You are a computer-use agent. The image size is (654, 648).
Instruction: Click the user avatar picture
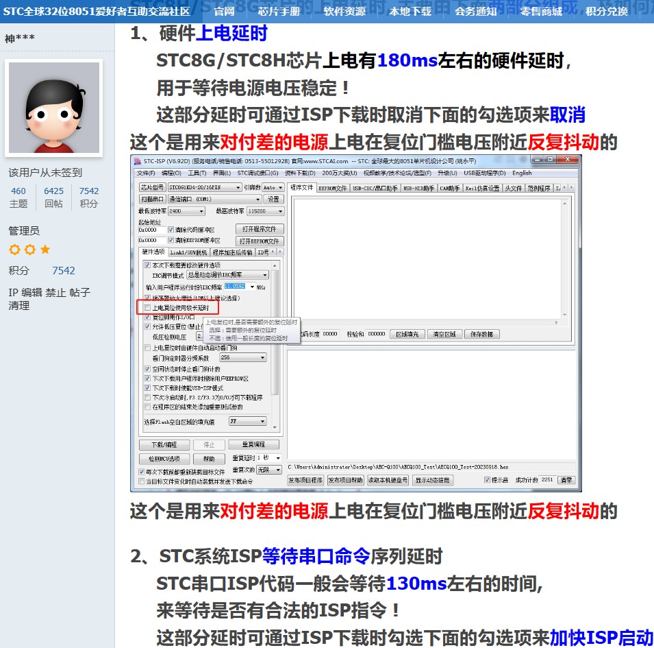click(x=54, y=108)
